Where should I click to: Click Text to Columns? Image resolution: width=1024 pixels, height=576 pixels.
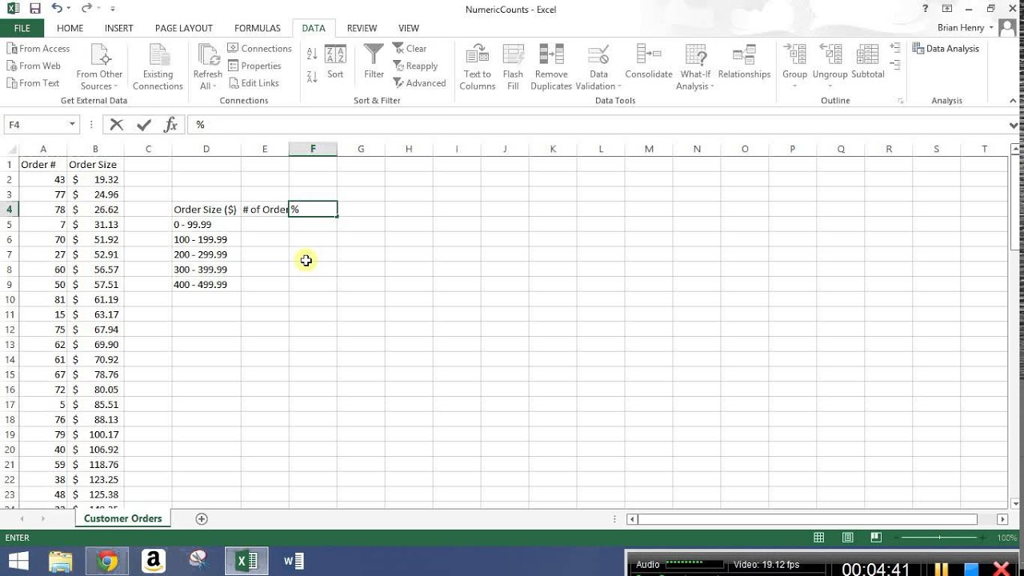[477, 67]
